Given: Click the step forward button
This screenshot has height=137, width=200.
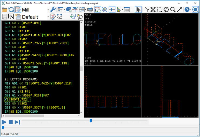Looking at the screenshot, I should pos(17,122).
